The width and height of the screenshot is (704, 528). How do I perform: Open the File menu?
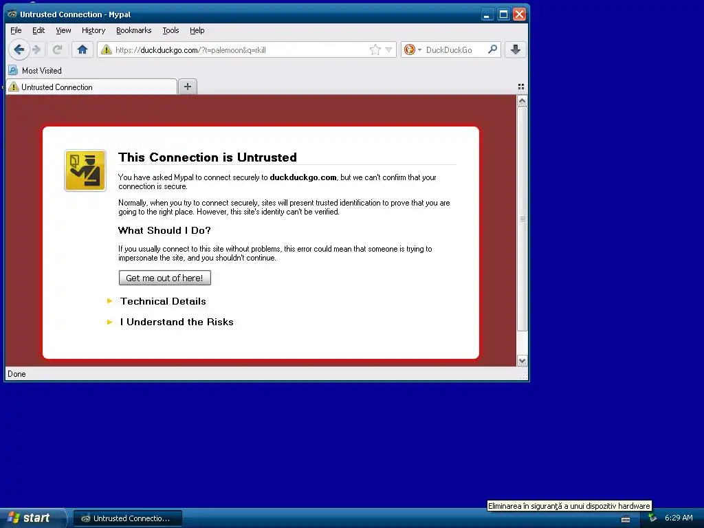tap(16, 30)
